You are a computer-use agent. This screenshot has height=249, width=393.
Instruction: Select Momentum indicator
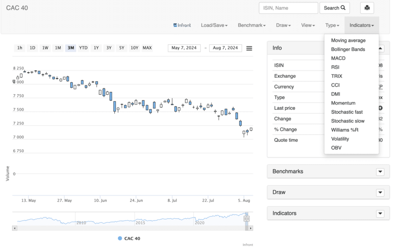pos(343,103)
